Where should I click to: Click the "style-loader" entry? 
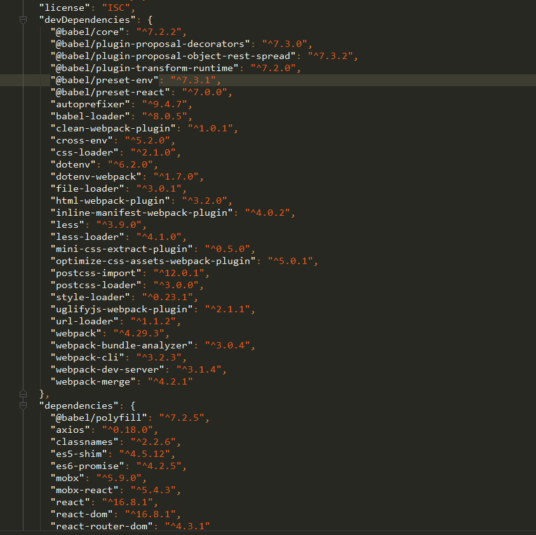tap(124, 297)
